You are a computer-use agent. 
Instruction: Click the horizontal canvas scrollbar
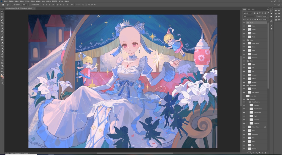pos(135,153)
